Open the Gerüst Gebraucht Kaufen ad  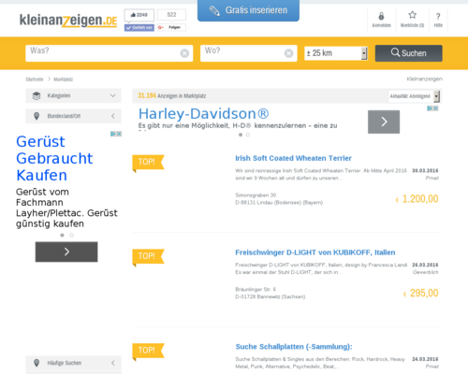[54, 158]
